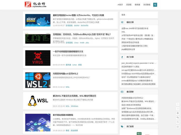Click the news icon beside 最近更新

point(122,92)
